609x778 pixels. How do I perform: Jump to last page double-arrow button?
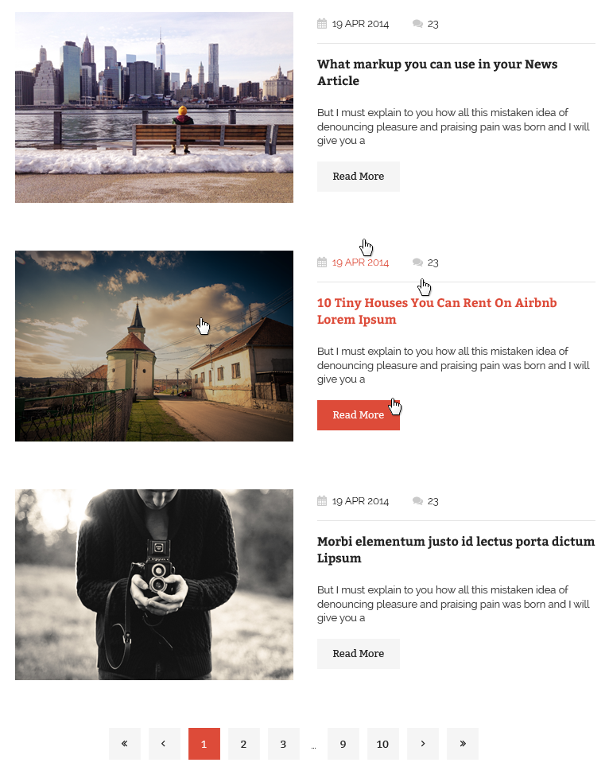462,743
